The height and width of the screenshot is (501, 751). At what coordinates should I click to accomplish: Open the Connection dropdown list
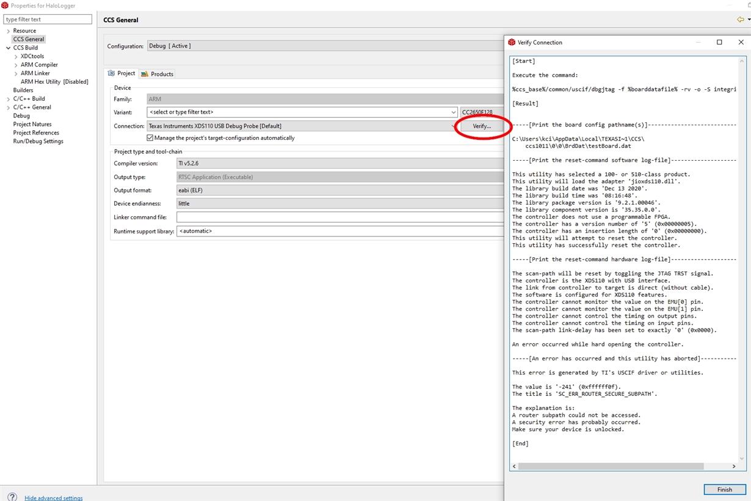coord(453,126)
